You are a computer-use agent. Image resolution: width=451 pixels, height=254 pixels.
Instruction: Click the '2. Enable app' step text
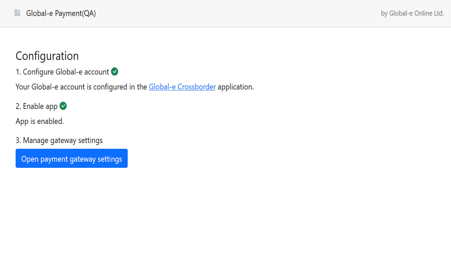click(37, 106)
